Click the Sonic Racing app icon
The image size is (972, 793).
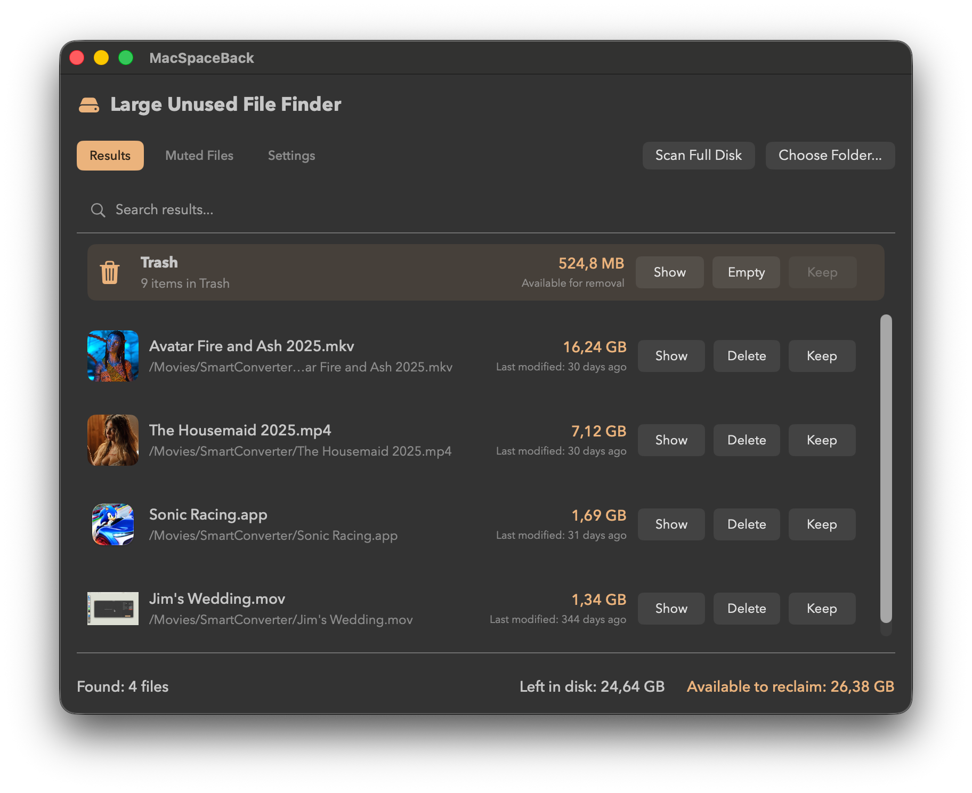(x=113, y=524)
